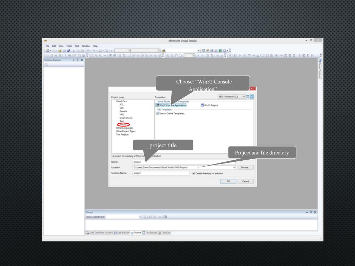Switch templates to small icons view

(252, 97)
